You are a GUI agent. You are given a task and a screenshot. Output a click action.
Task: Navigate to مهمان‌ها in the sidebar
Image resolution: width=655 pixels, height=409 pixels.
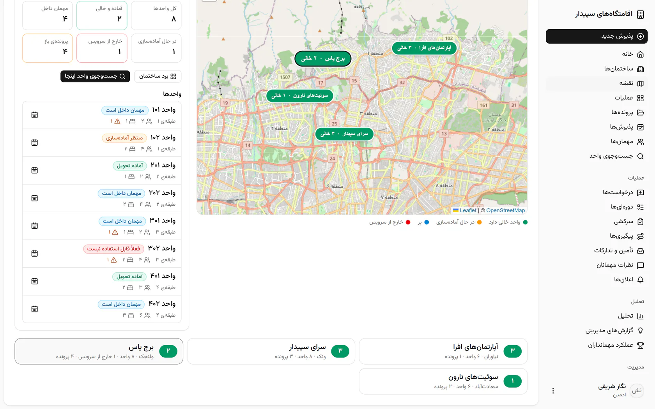[x=597, y=142]
